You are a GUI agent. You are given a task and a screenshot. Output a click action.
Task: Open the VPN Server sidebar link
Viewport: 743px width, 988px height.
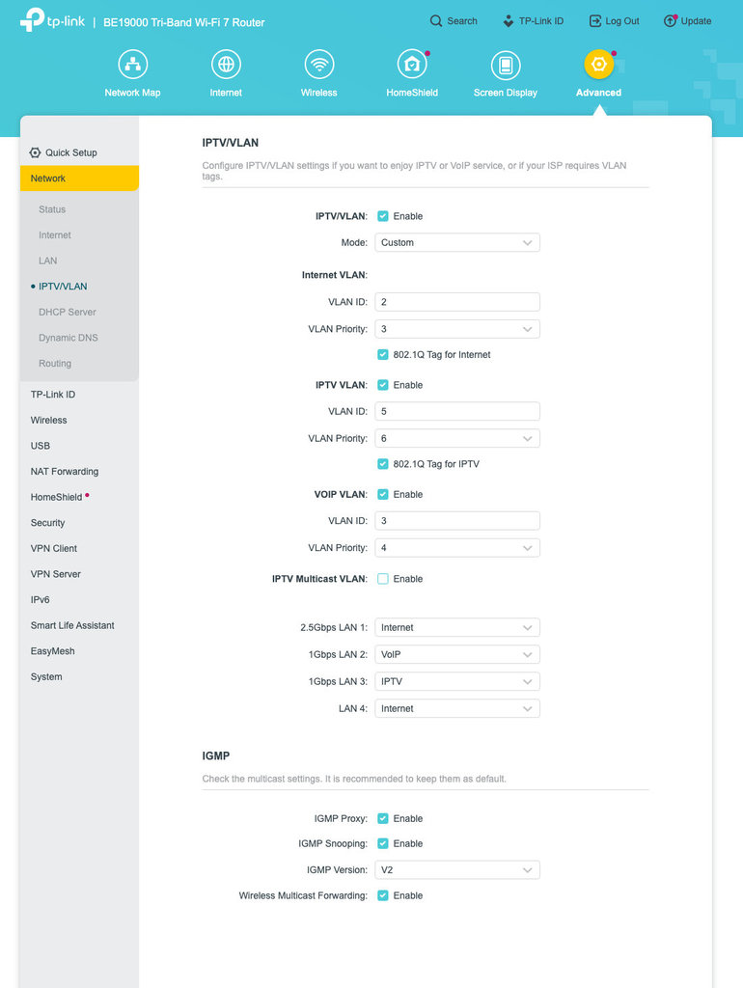click(x=55, y=574)
